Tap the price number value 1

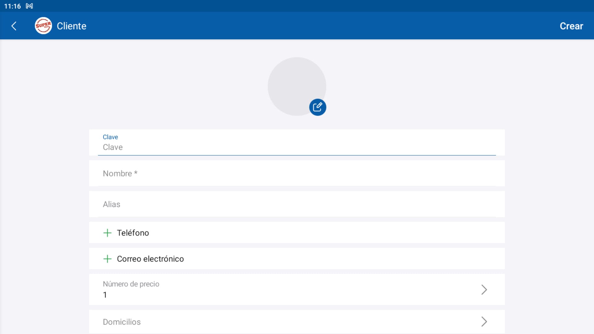coord(105,295)
